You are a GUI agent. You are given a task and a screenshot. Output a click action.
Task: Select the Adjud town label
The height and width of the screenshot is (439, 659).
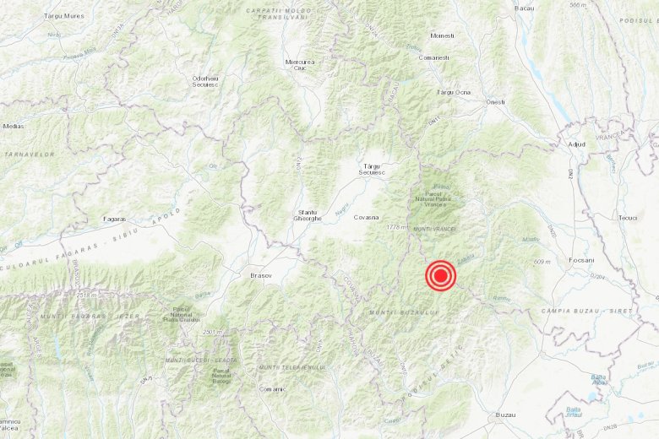576,144
